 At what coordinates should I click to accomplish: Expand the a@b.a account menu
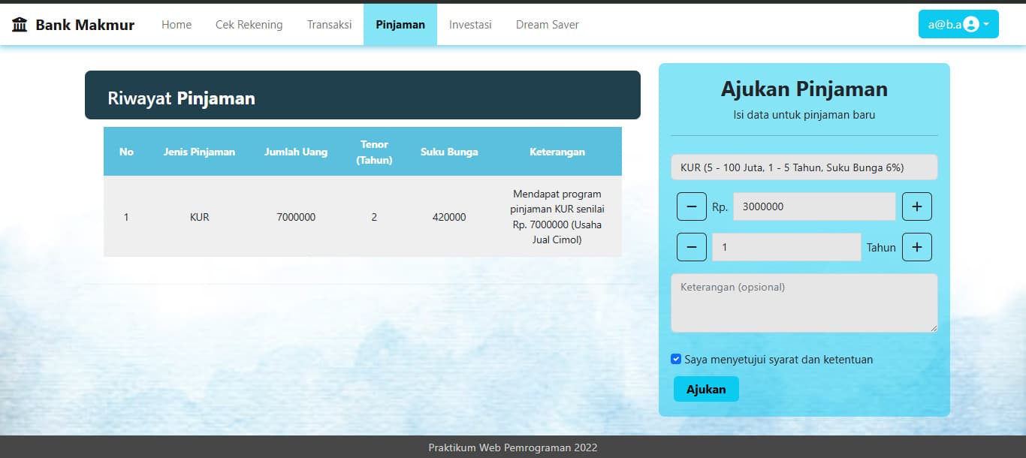pyautogui.click(x=958, y=23)
